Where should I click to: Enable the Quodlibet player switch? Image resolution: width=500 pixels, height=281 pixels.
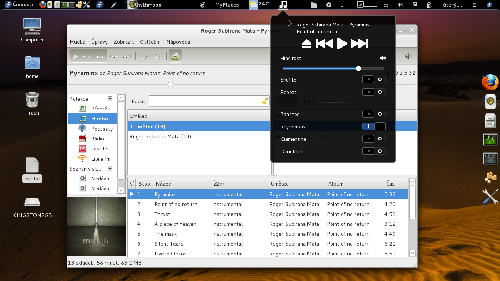[x=374, y=151]
